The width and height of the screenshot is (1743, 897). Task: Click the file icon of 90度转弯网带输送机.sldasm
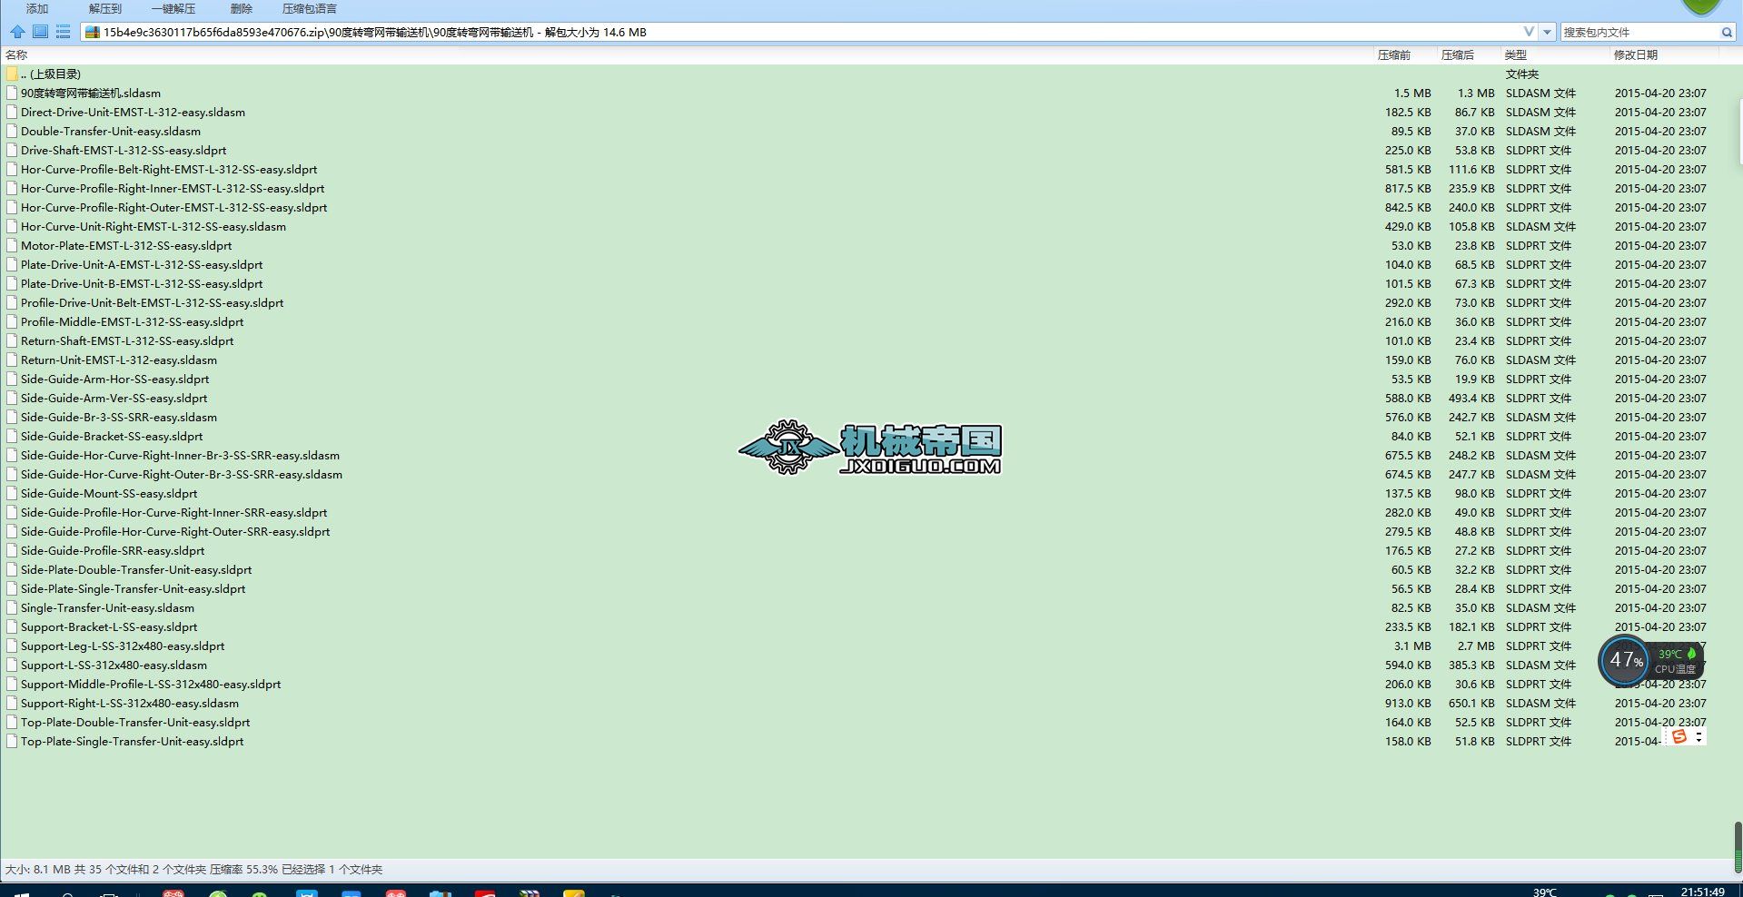12,94
